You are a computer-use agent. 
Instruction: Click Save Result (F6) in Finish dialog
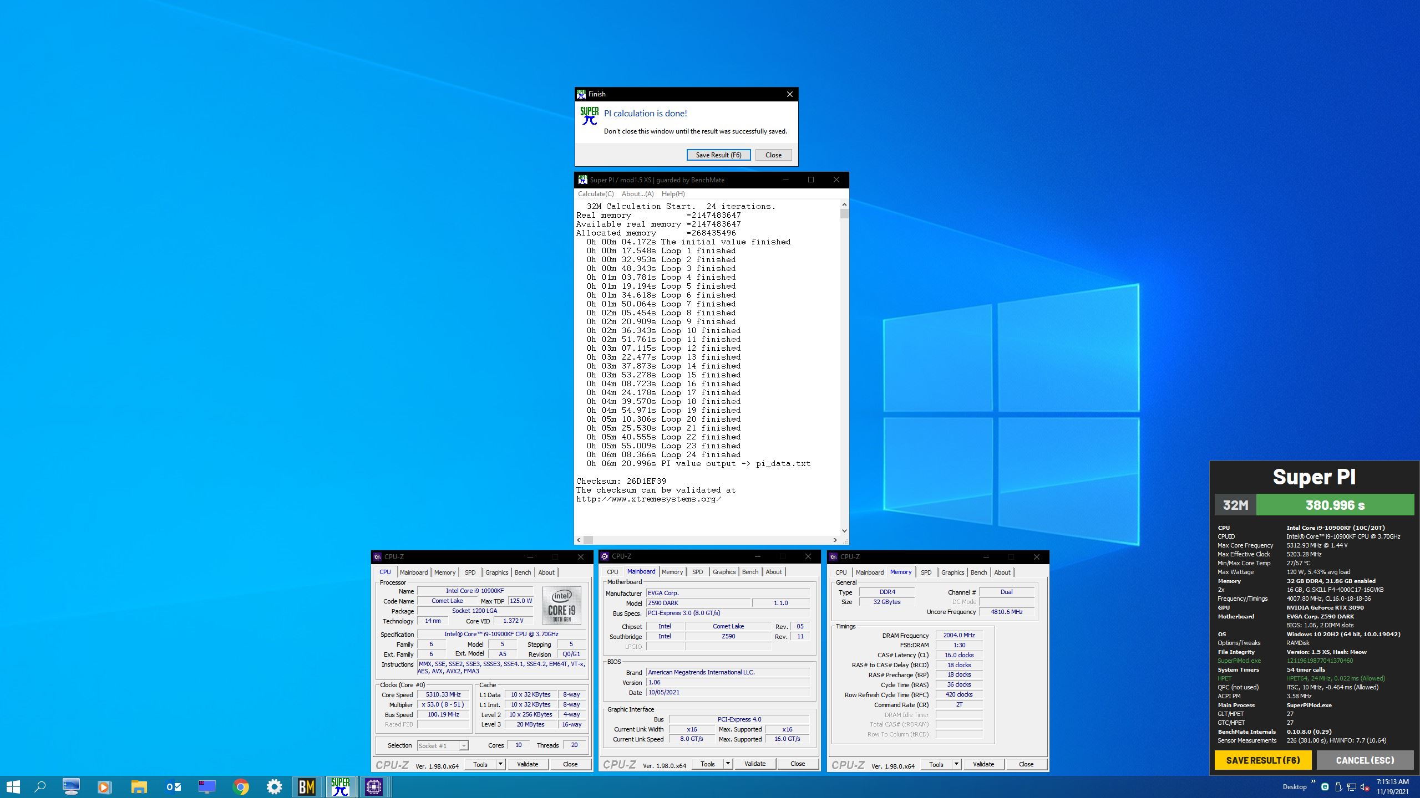tap(718, 155)
